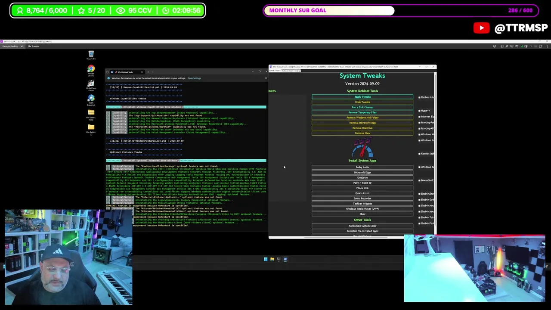Toggle the Enable Fast... checkbox
The image size is (551, 310).
419,223
